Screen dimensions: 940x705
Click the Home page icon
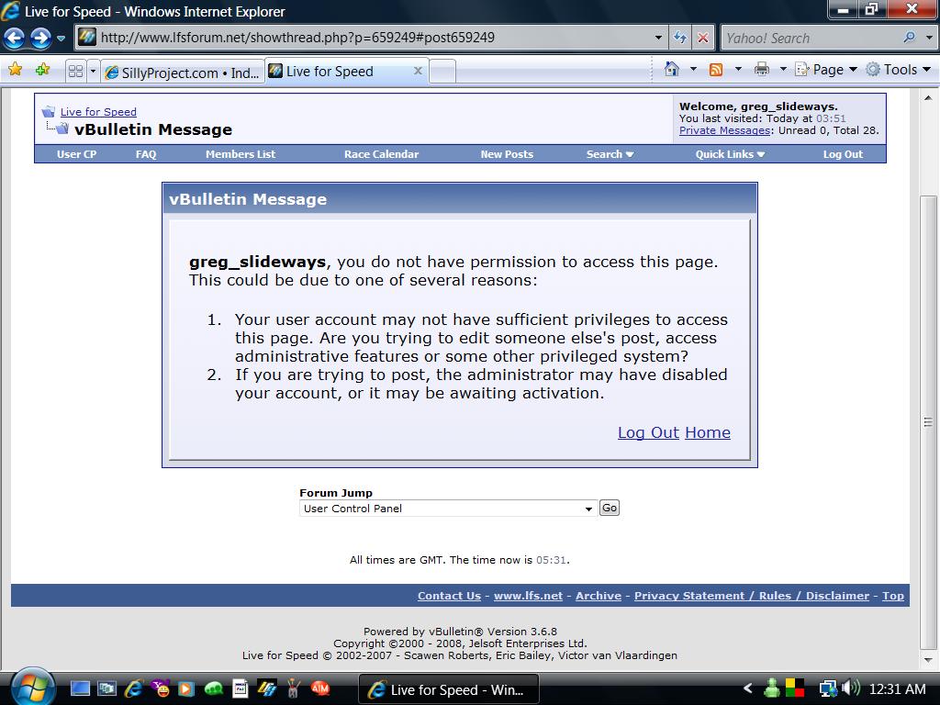tap(672, 69)
